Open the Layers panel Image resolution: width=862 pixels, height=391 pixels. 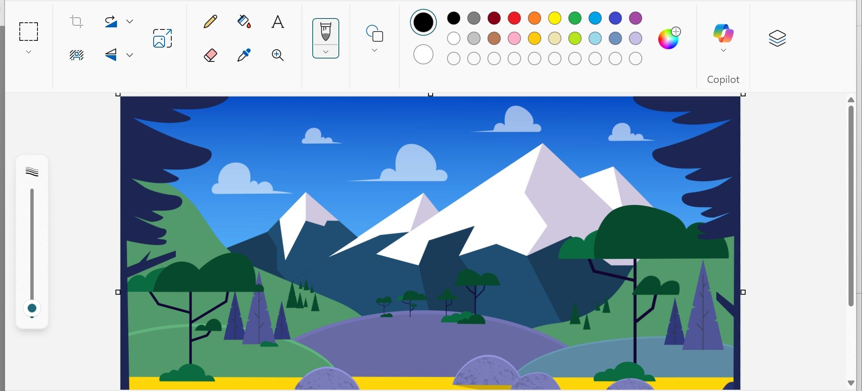[x=777, y=38]
